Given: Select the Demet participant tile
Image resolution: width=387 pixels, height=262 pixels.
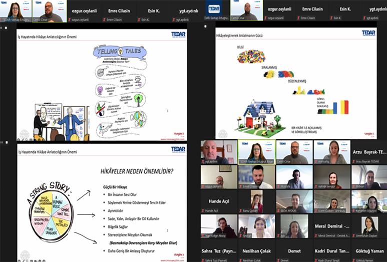Looking at the screenshot, I should click(293, 250).
